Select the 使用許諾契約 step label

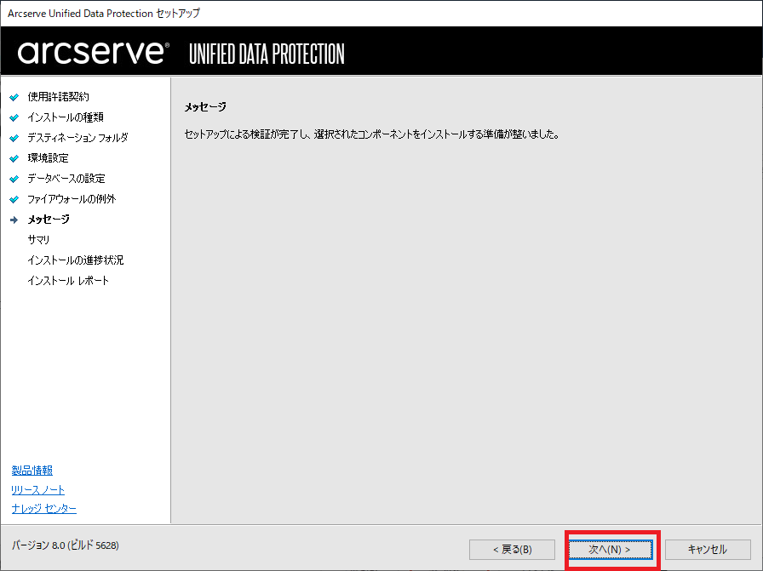coord(59,97)
